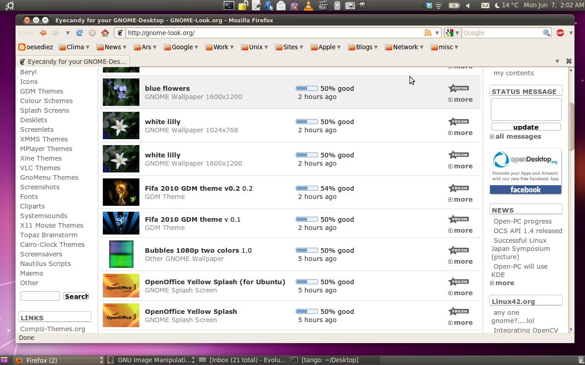Image resolution: width=585 pixels, height=365 pixels.
Task: Launch Terminal from the top panel
Action: 229,5
